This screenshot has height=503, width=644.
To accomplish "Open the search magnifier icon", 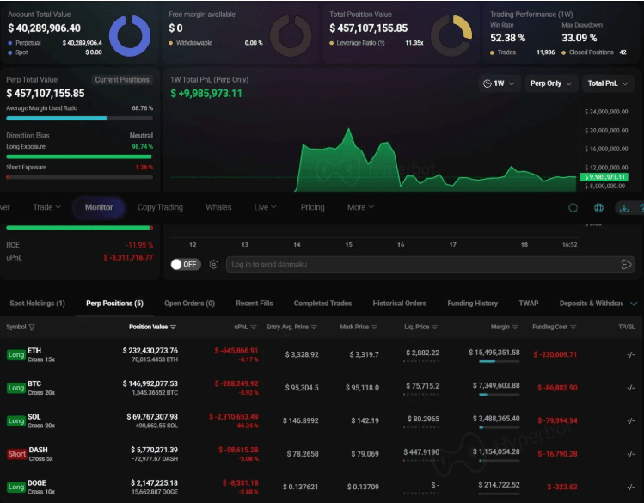I will [x=573, y=208].
